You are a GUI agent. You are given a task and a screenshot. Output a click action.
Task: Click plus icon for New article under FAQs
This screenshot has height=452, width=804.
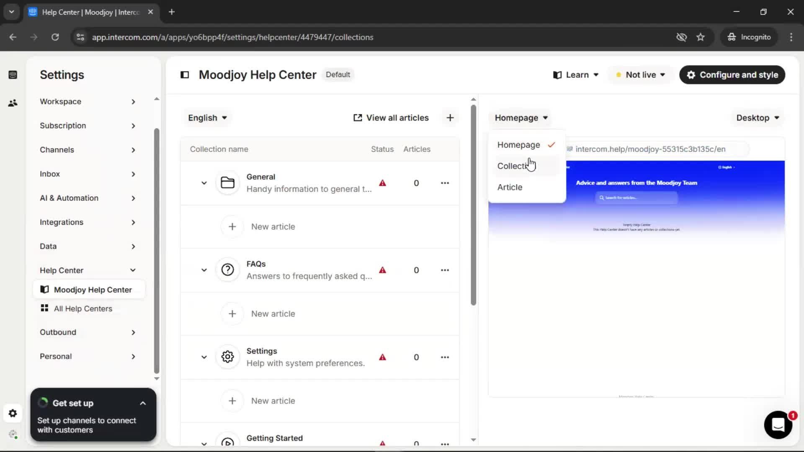pyautogui.click(x=232, y=313)
